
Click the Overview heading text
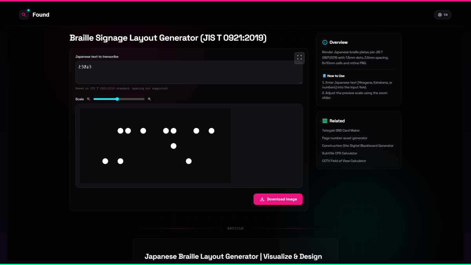tap(338, 42)
